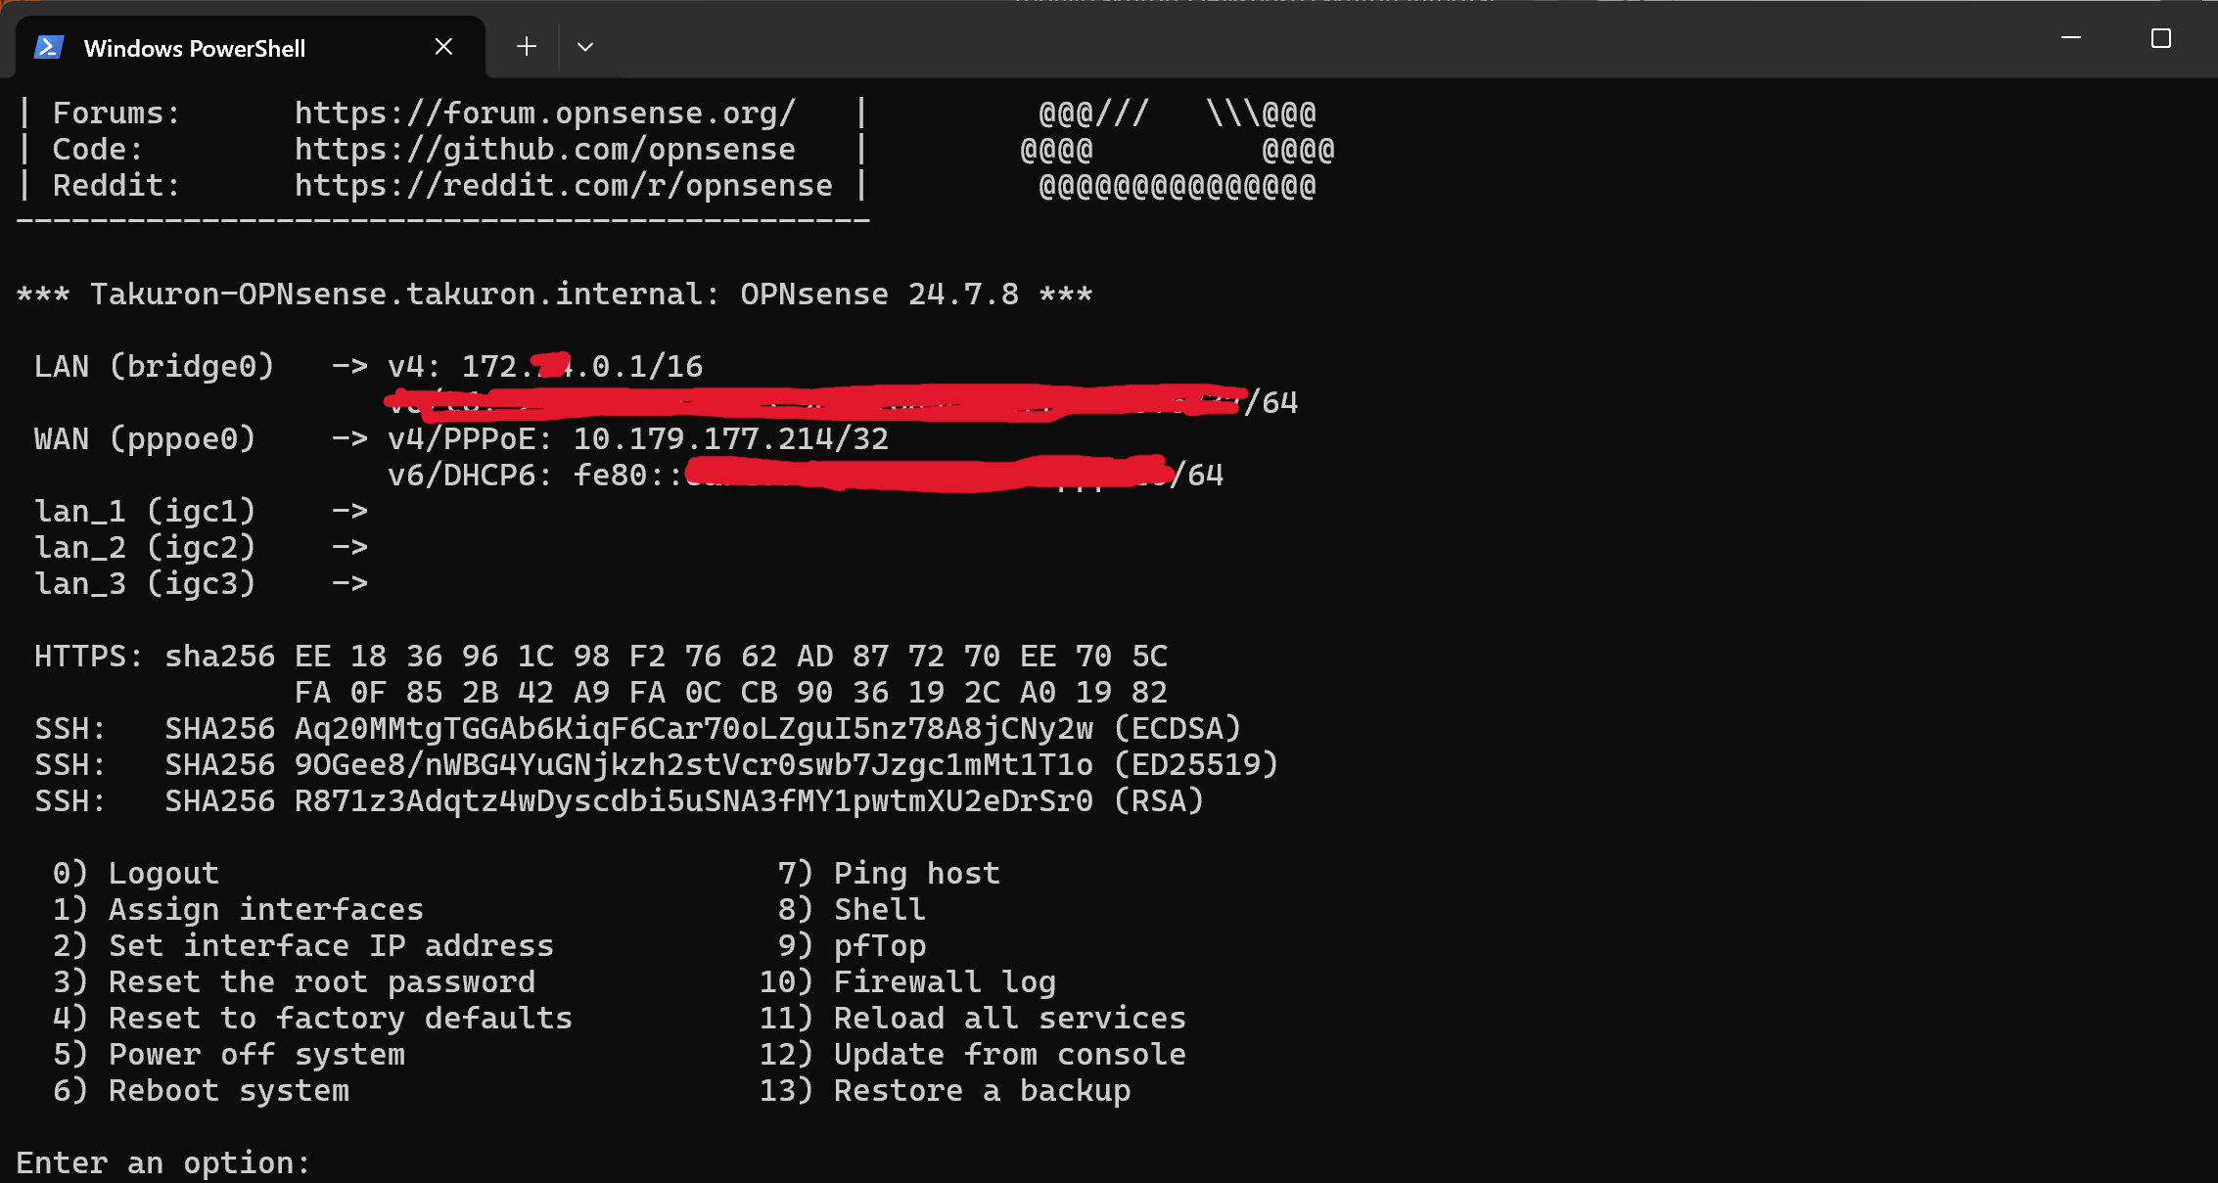Click the 10.179.177.214/32 PPPoE address
Viewport: 2218px width, 1183px height.
point(730,439)
